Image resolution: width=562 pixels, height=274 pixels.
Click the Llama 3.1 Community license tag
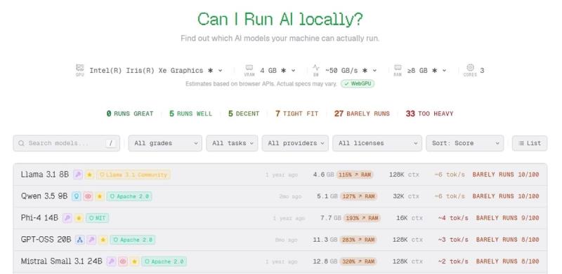[x=133, y=174]
